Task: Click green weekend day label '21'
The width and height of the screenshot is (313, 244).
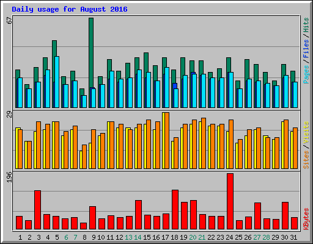Action: [x=202, y=237]
